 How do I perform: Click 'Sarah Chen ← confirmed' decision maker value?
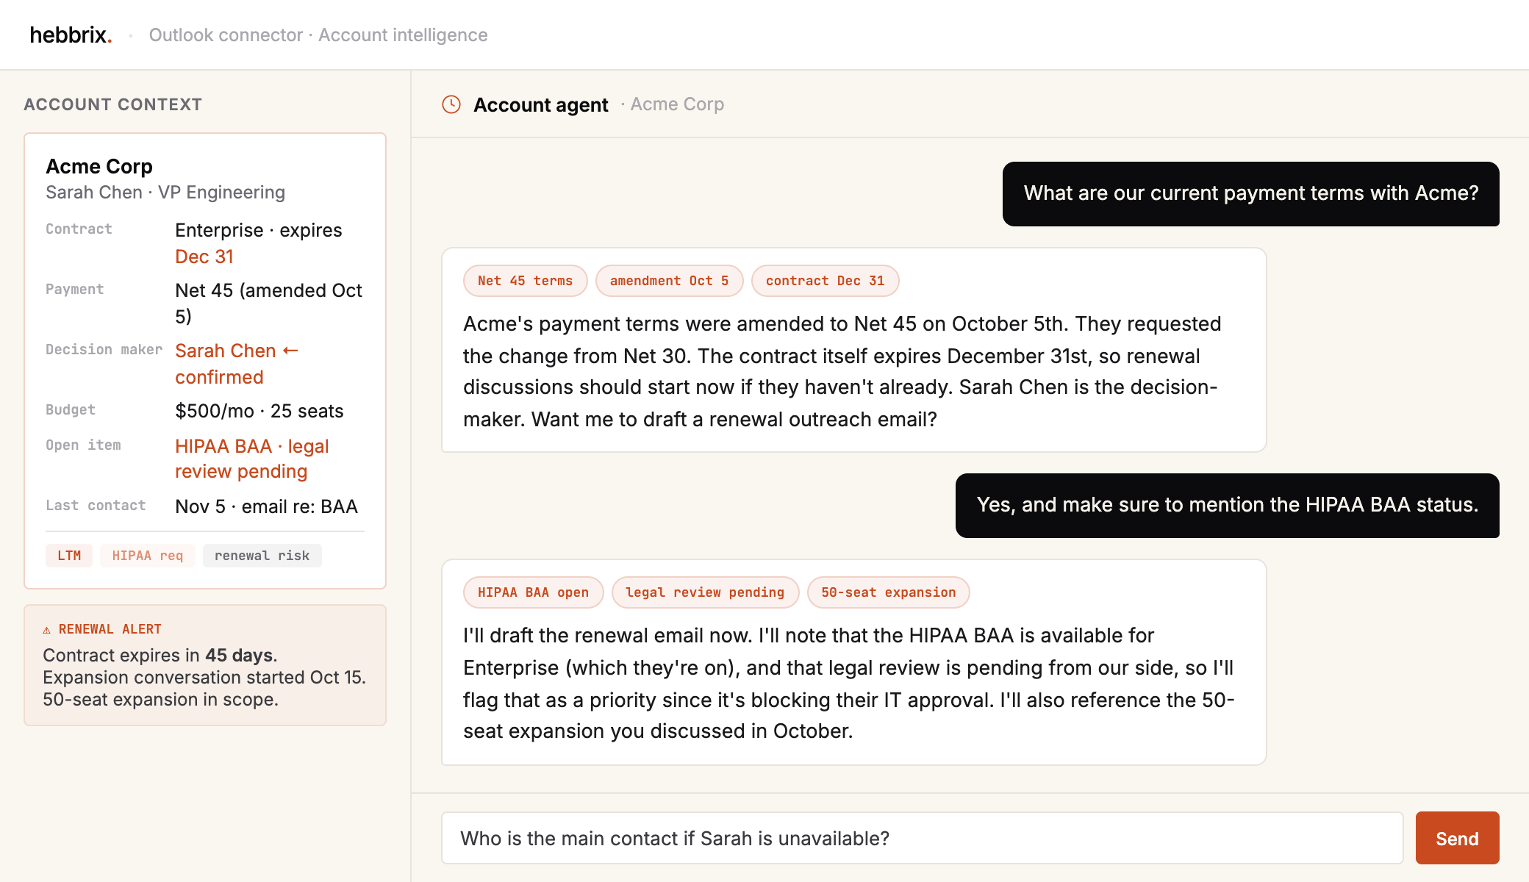pyautogui.click(x=237, y=363)
